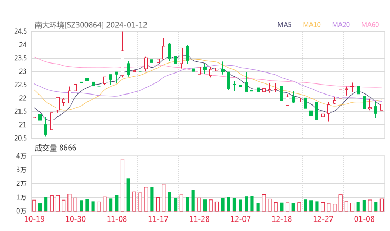This screenshot has width=390, height=231.
Task: Select the 成交量 8666 volume label
Action: 55,148
